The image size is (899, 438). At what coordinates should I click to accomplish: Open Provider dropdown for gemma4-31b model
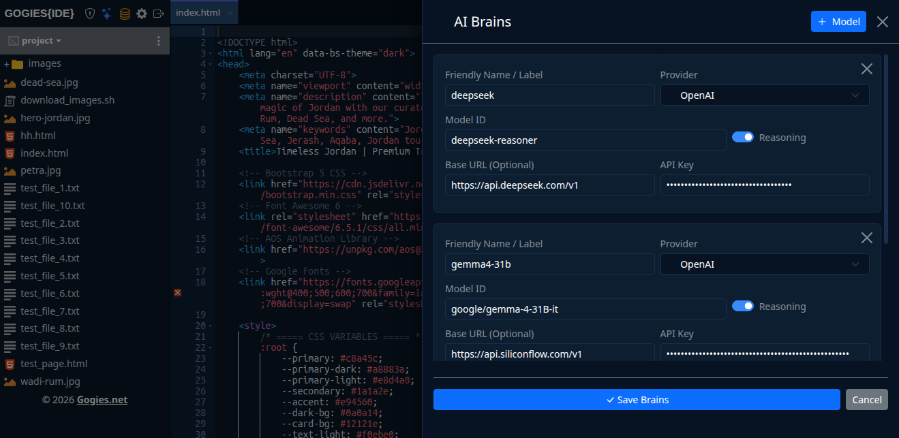click(765, 264)
